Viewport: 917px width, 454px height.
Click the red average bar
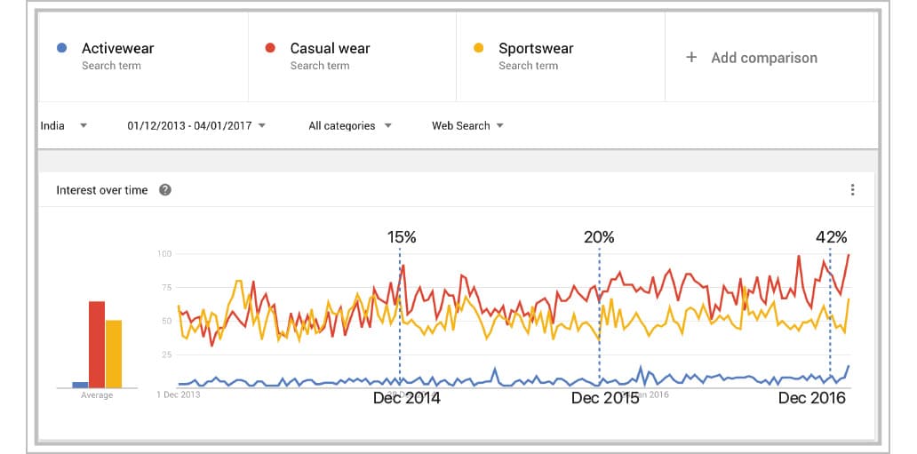point(96,345)
